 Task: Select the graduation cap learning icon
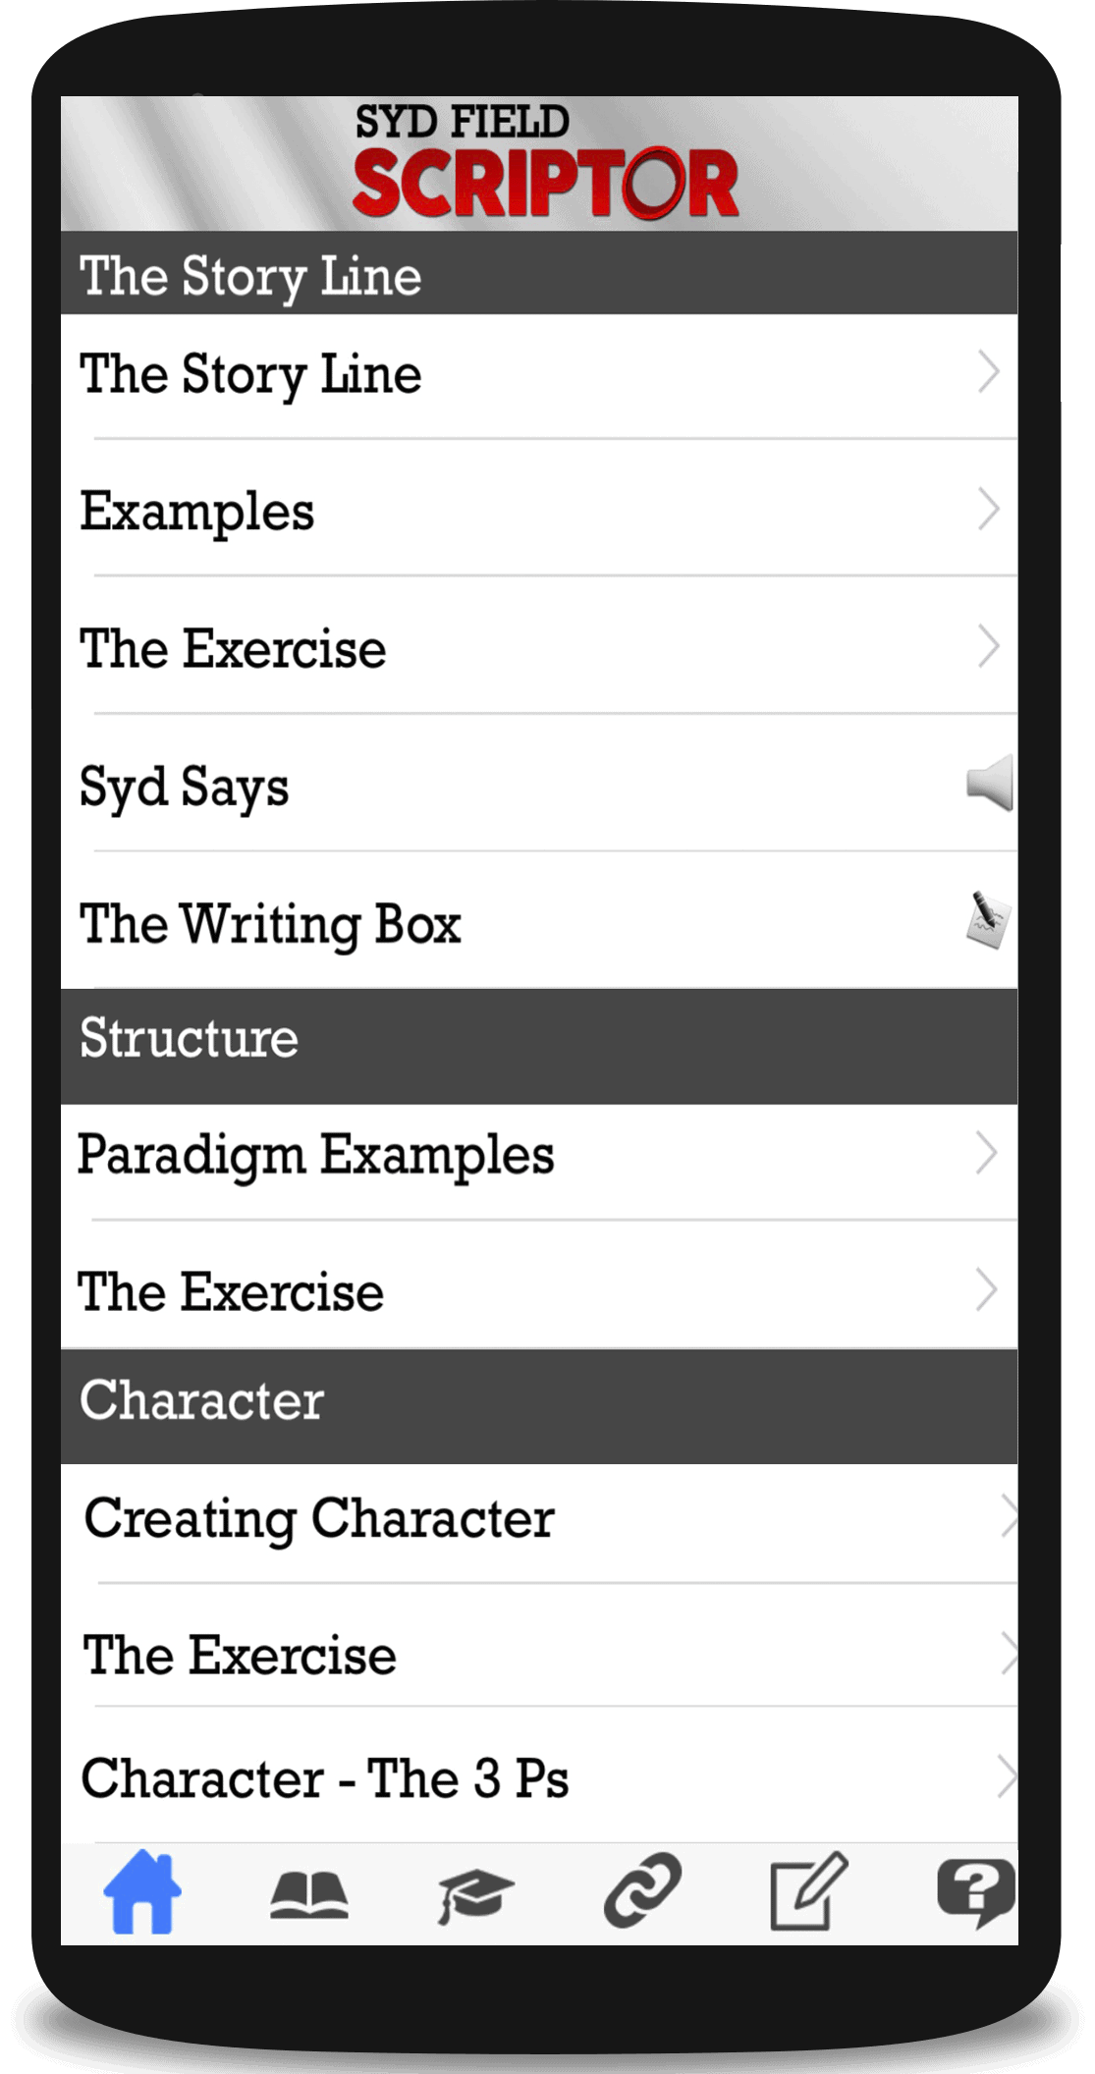click(476, 1899)
